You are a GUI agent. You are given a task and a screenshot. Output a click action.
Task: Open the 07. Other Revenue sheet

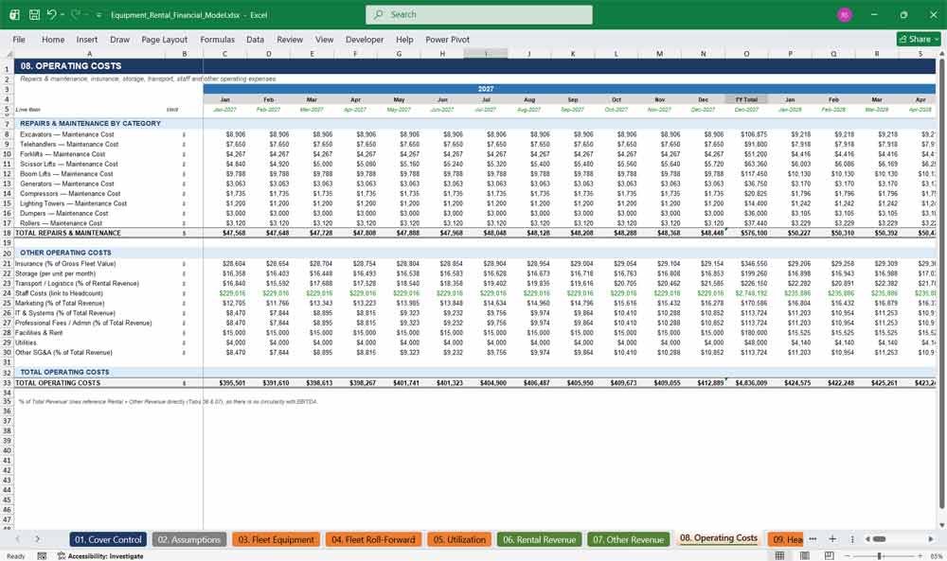tap(628, 539)
